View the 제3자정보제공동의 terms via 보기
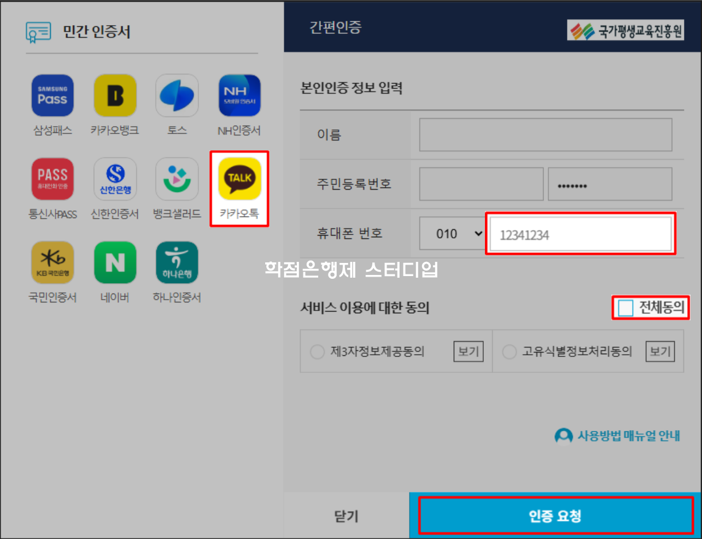Image resolution: width=702 pixels, height=539 pixels. point(469,351)
